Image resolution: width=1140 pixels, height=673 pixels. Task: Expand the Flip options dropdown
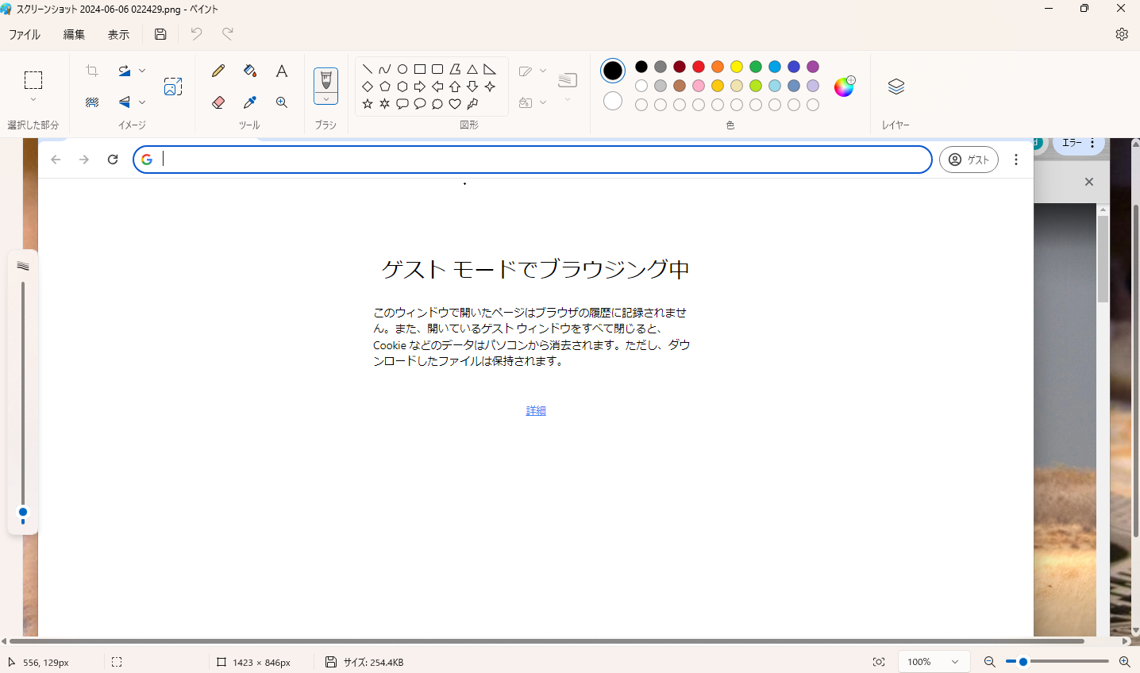click(143, 102)
